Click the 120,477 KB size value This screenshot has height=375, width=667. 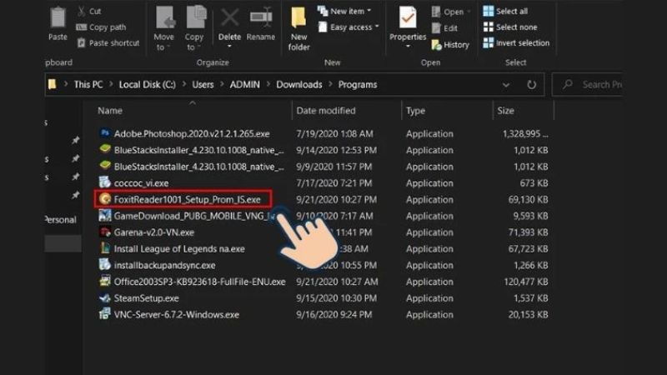click(x=526, y=282)
